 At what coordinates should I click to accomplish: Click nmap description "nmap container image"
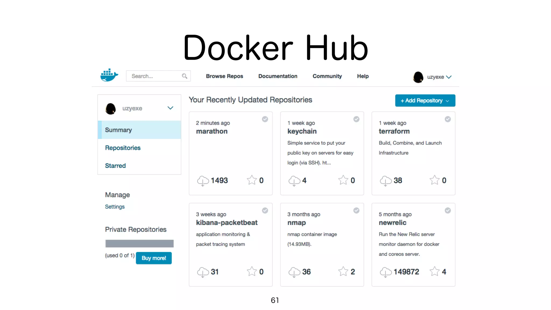[312, 234]
